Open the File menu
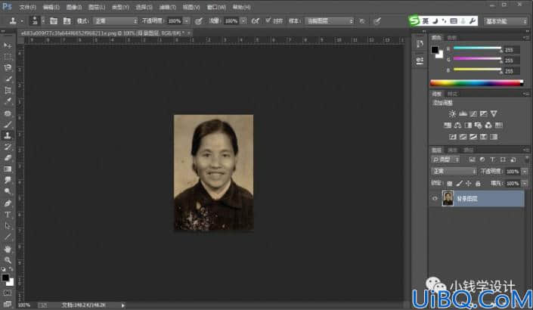The height and width of the screenshot is (310, 533). click(27, 7)
